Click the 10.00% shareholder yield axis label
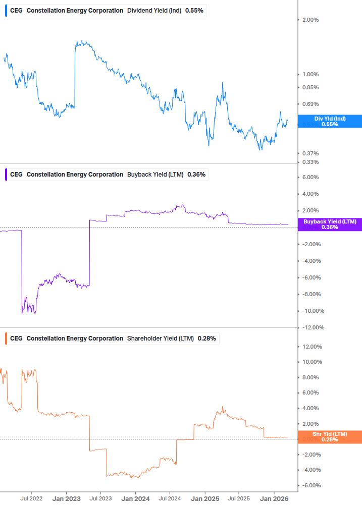The height and width of the screenshot is (507, 362). 312,362
